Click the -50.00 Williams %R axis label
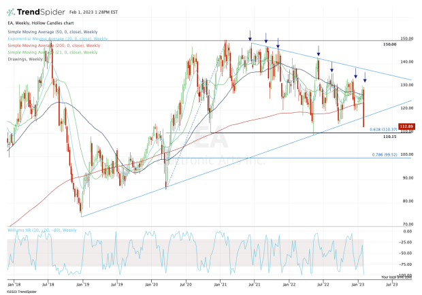The height and width of the screenshot is (295, 422). pyautogui.click(x=406, y=254)
